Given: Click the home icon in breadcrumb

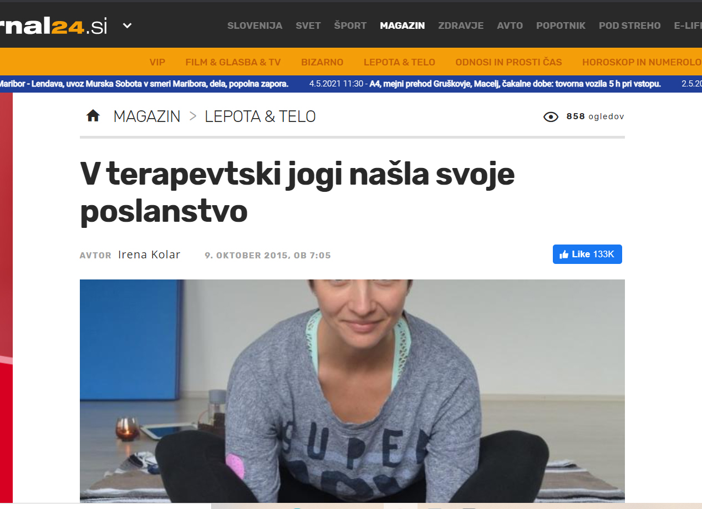Looking at the screenshot, I should 93,116.
